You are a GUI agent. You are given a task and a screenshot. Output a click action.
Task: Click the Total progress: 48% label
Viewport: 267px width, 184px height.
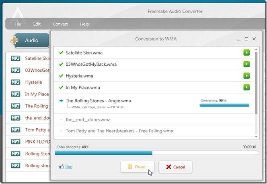coord(73,147)
